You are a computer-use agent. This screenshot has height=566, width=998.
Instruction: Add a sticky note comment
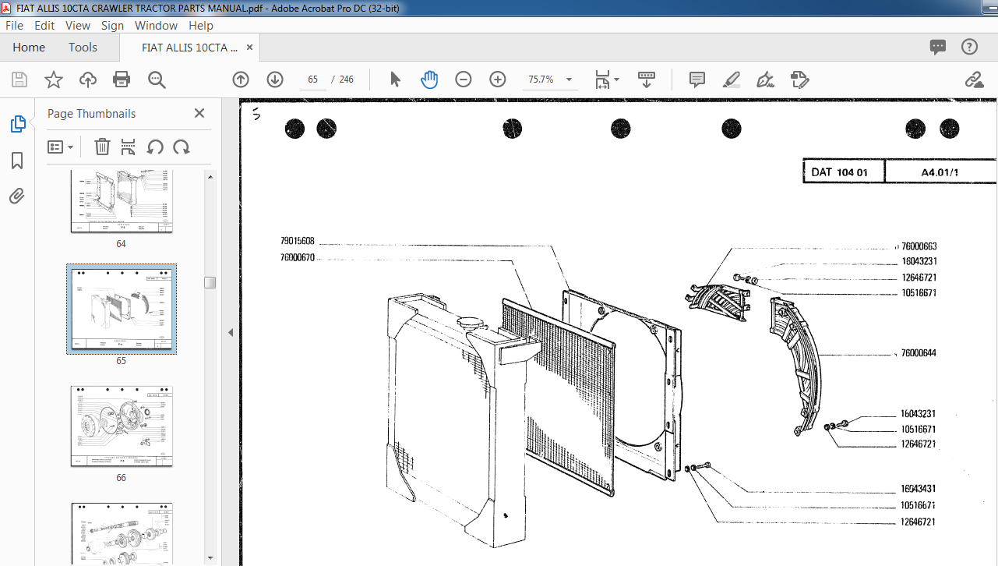coord(697,80)
